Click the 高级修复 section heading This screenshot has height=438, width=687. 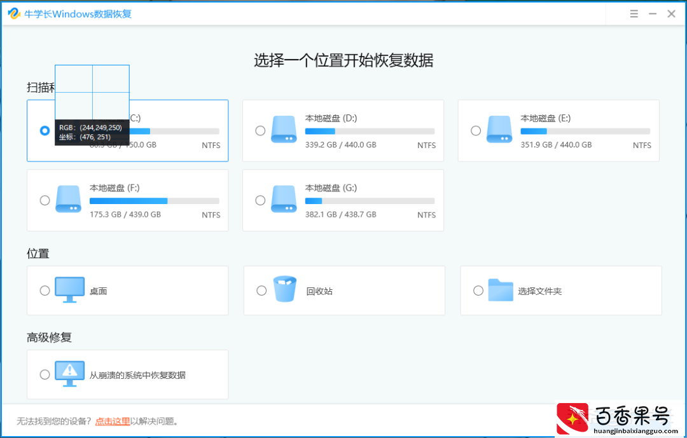(x=49, y=338)
